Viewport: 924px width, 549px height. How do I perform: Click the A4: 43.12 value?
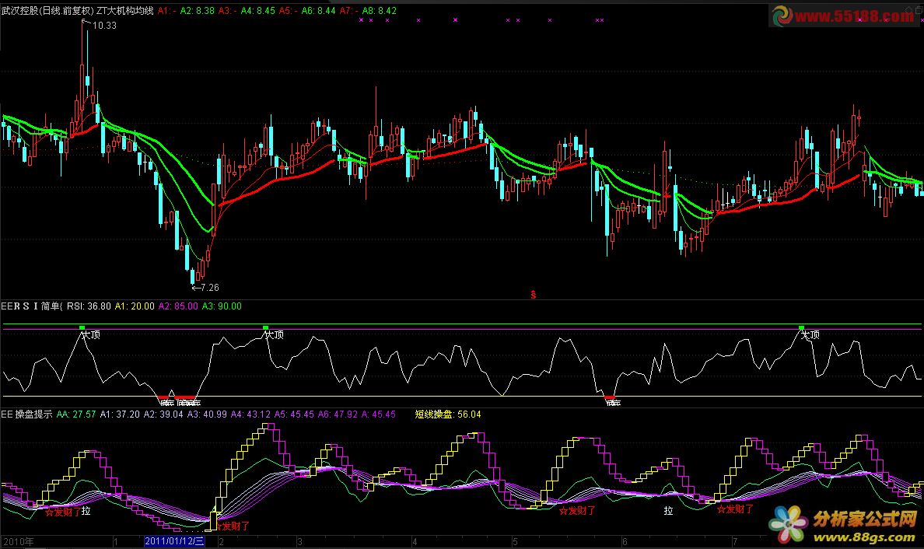(x=250, y=414)
